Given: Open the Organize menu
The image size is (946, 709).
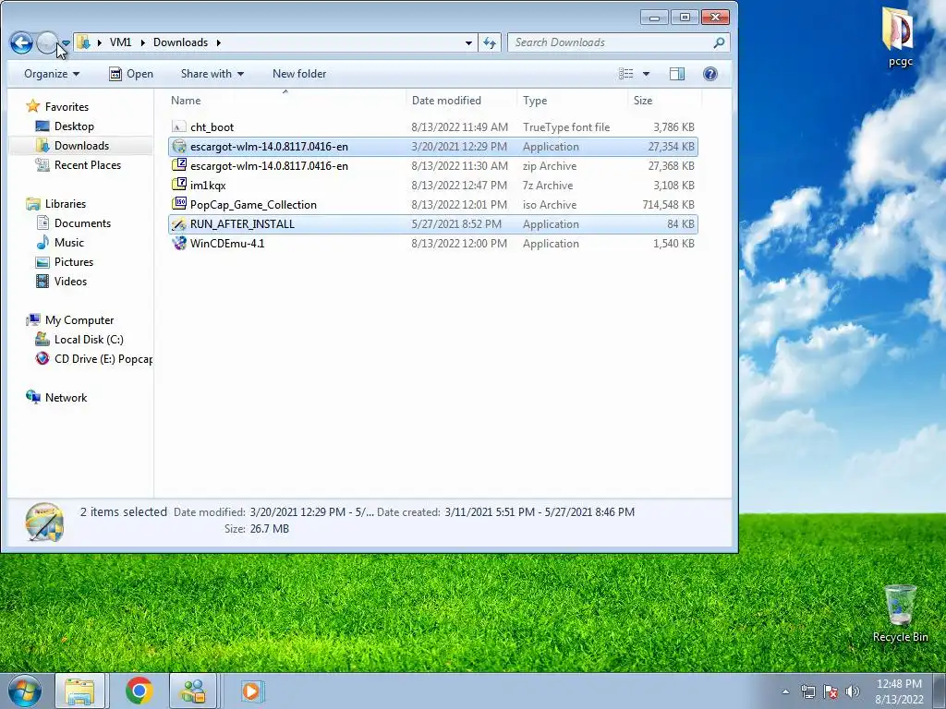Looking at the screenshot, I should point(52,74).
